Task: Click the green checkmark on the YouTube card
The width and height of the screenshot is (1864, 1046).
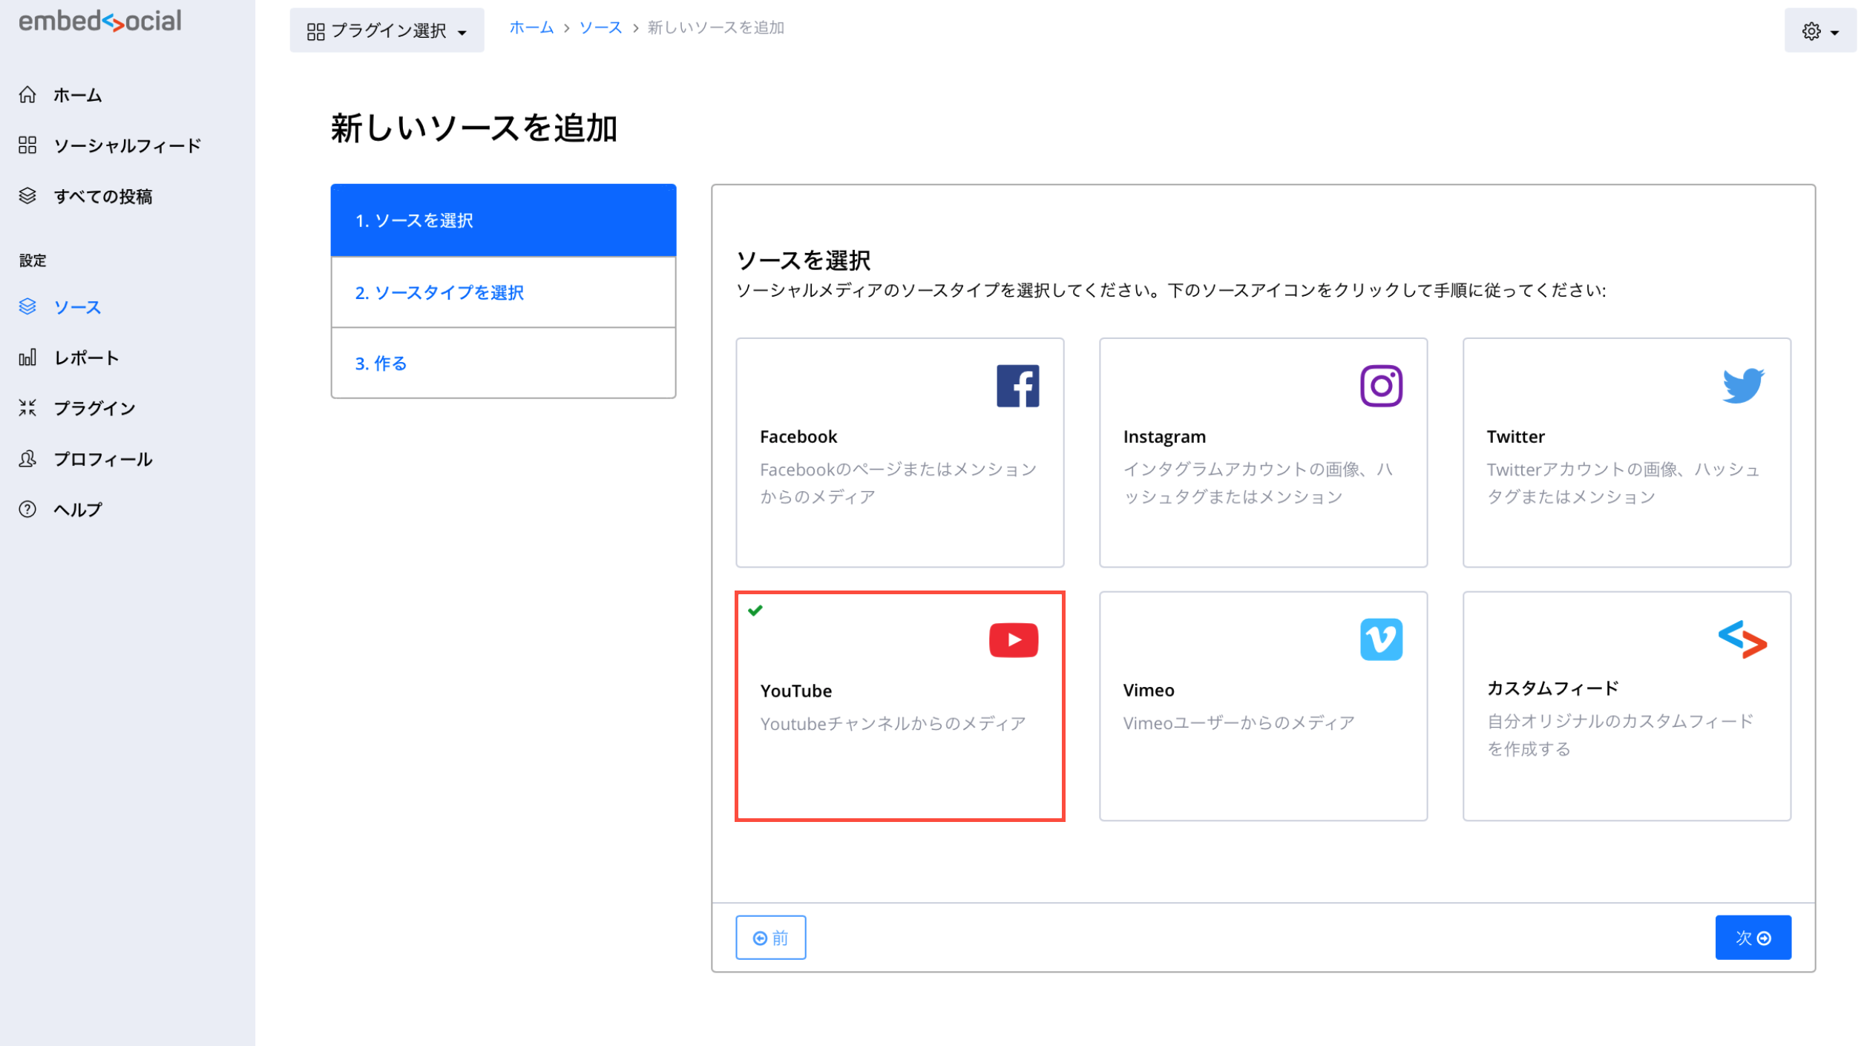Action: (x=755, y=611)
